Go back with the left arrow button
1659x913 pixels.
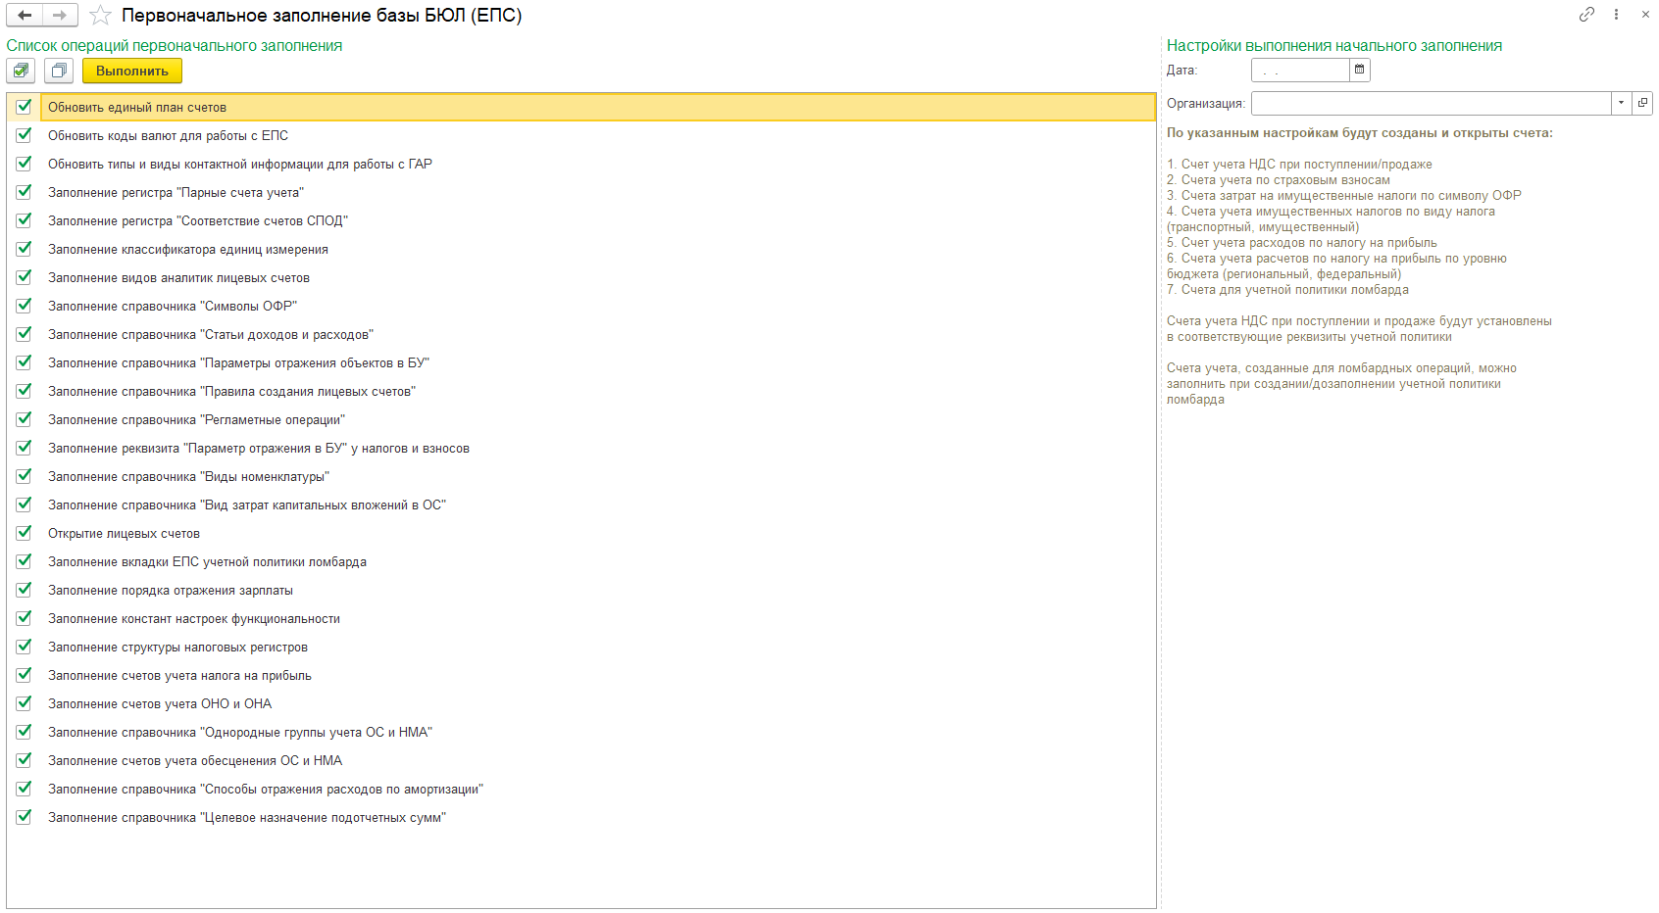pyautogui.click(x=25, y=15)
